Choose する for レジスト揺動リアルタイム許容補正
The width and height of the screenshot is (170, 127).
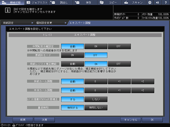[73, 99]
